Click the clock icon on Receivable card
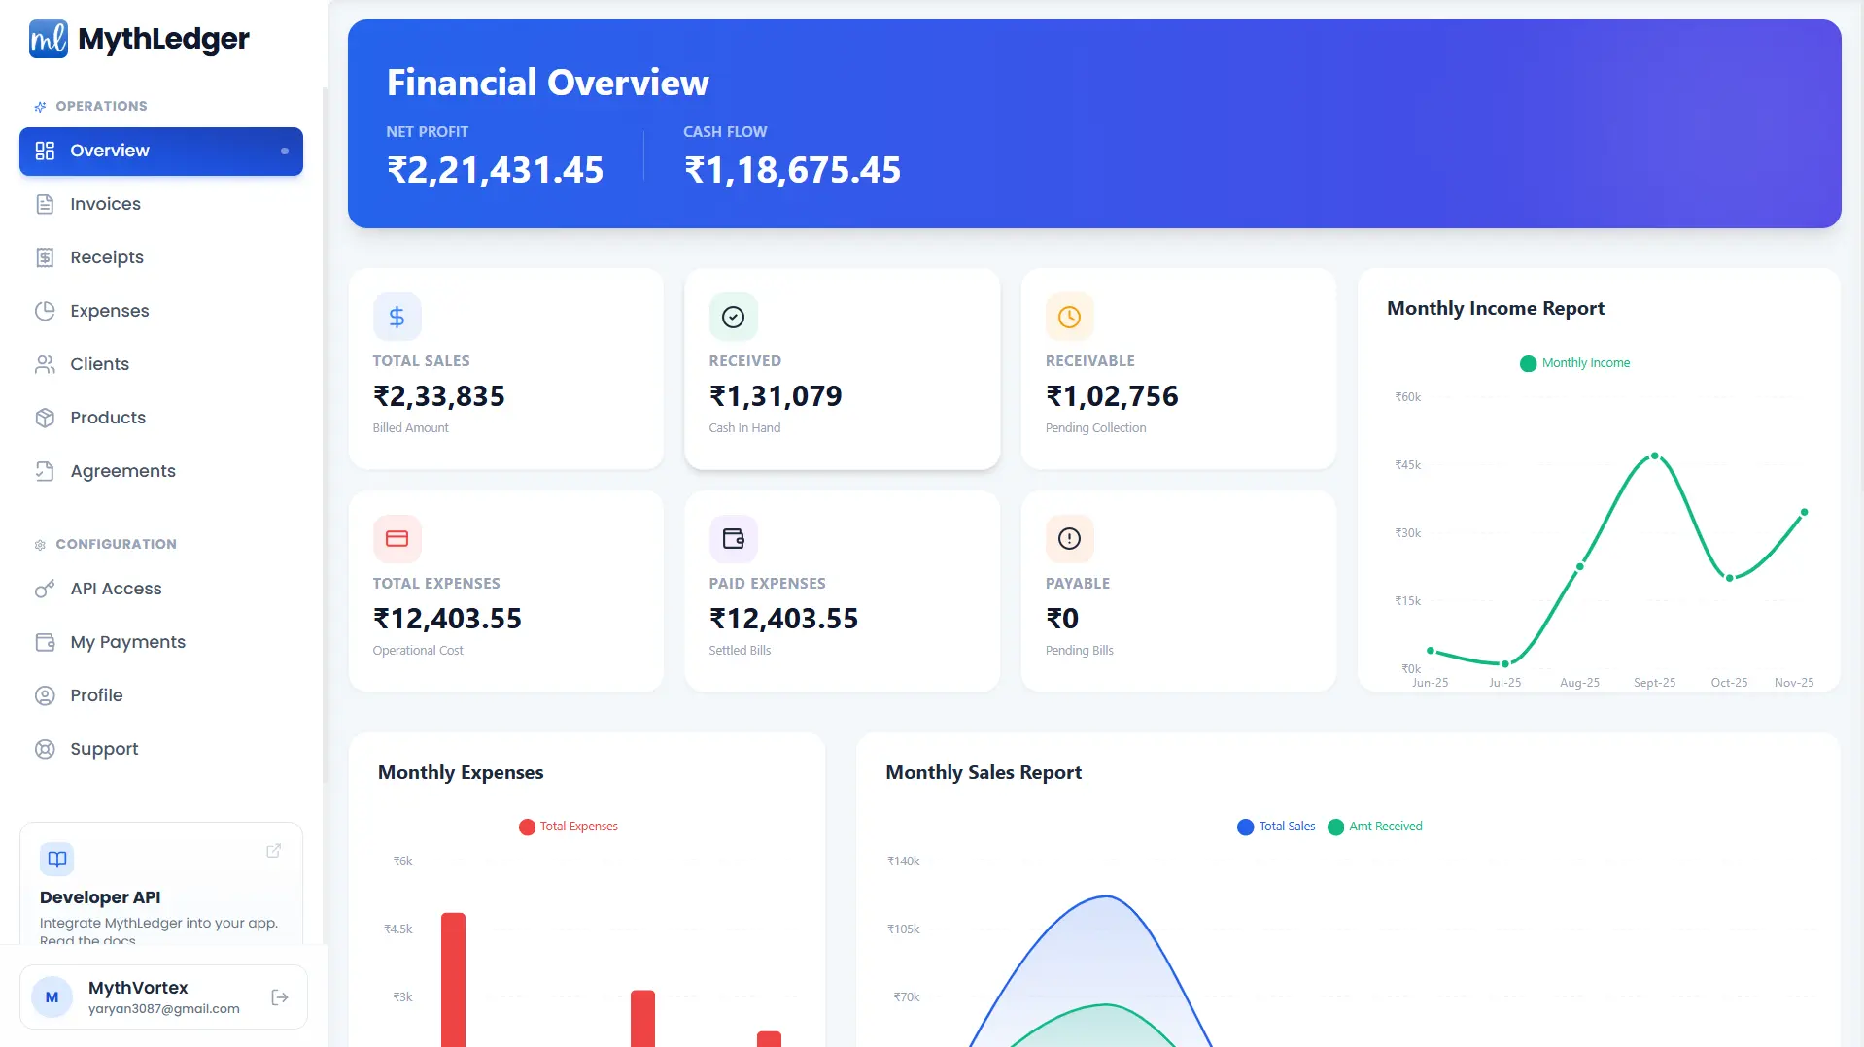Image resolution: width=1864 pixels, height=1047 pixels. click(1069, 316)
